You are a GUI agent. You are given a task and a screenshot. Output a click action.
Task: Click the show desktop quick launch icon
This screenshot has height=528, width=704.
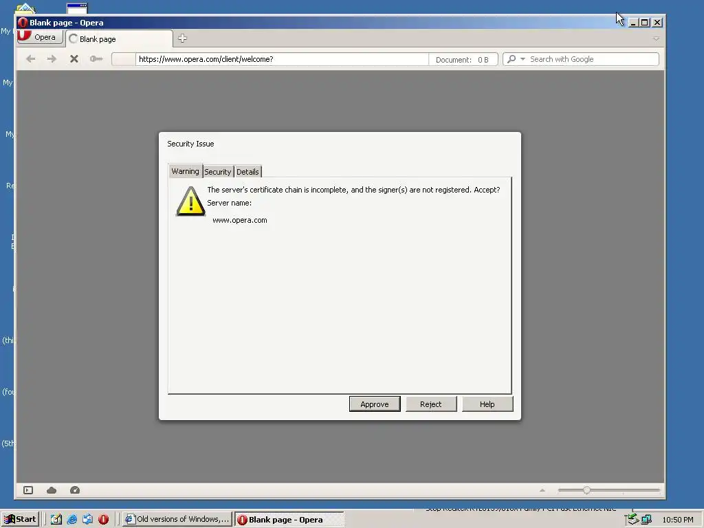[x=56, y=520]
